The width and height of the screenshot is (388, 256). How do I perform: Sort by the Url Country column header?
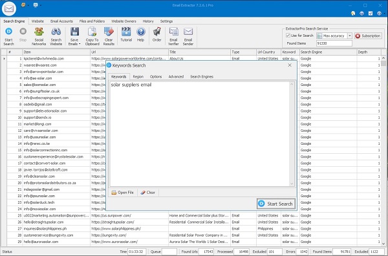click(x=269, y=52)
